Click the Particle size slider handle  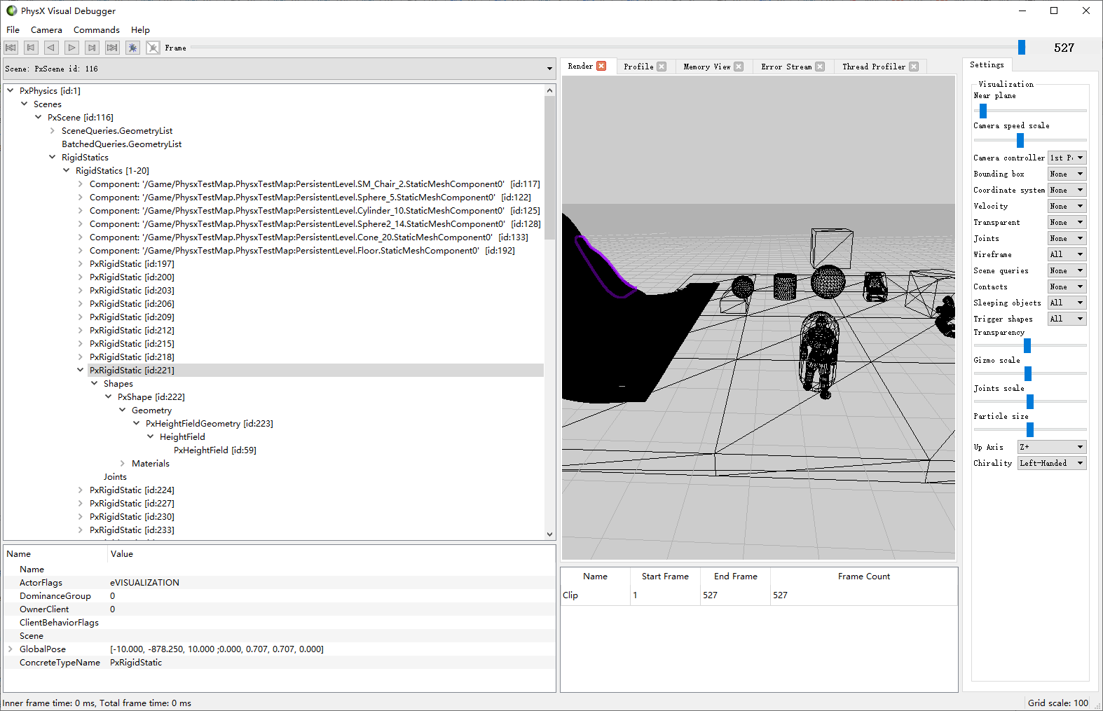tap(1030, 429)
